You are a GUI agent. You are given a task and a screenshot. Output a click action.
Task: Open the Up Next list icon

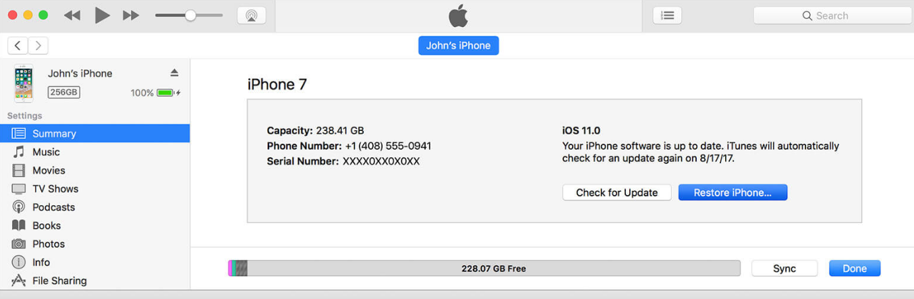click(x=667, y=16)
